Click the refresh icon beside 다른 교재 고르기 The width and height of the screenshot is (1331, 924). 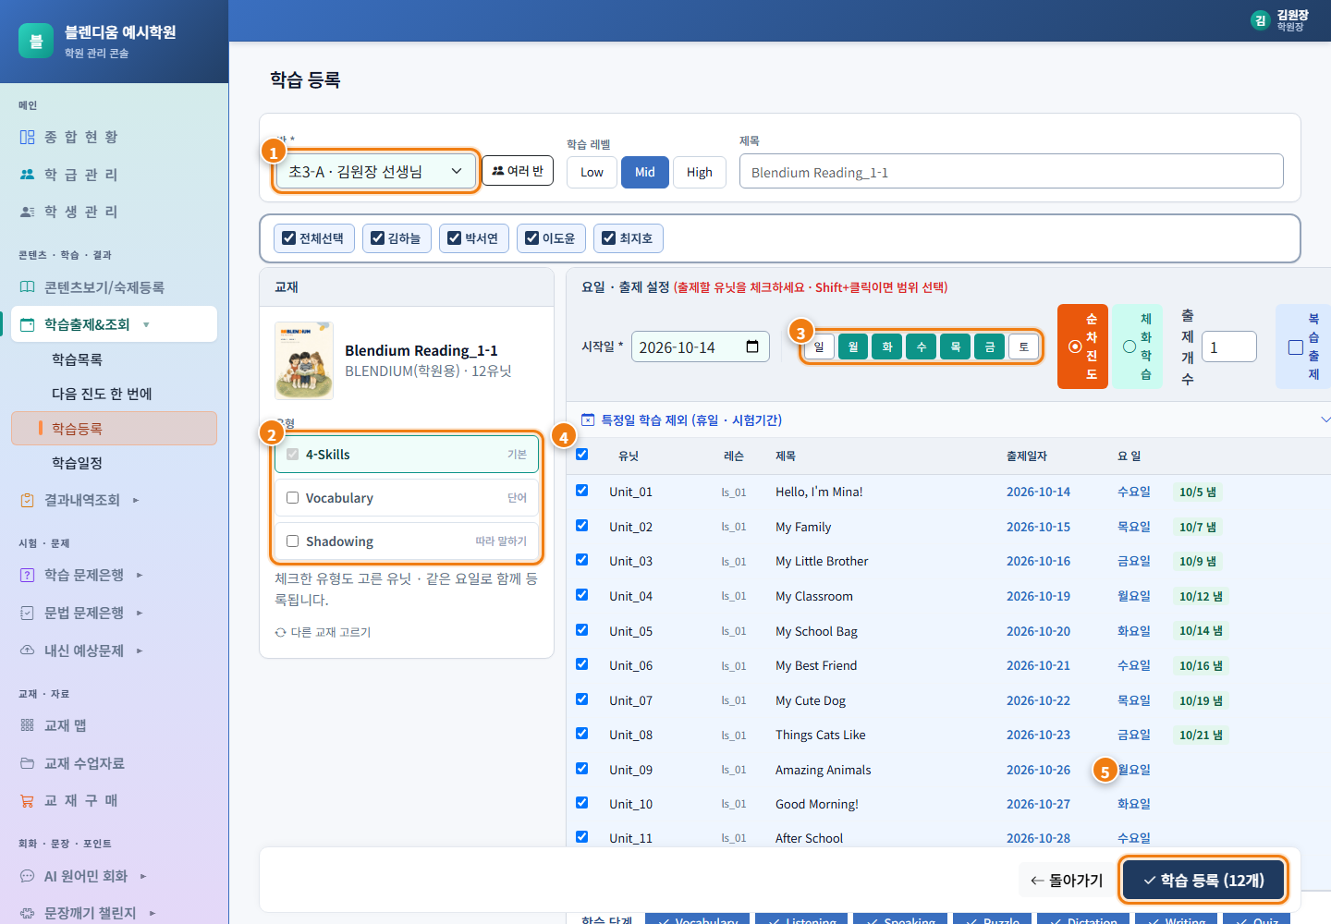(x=280, y=632)
